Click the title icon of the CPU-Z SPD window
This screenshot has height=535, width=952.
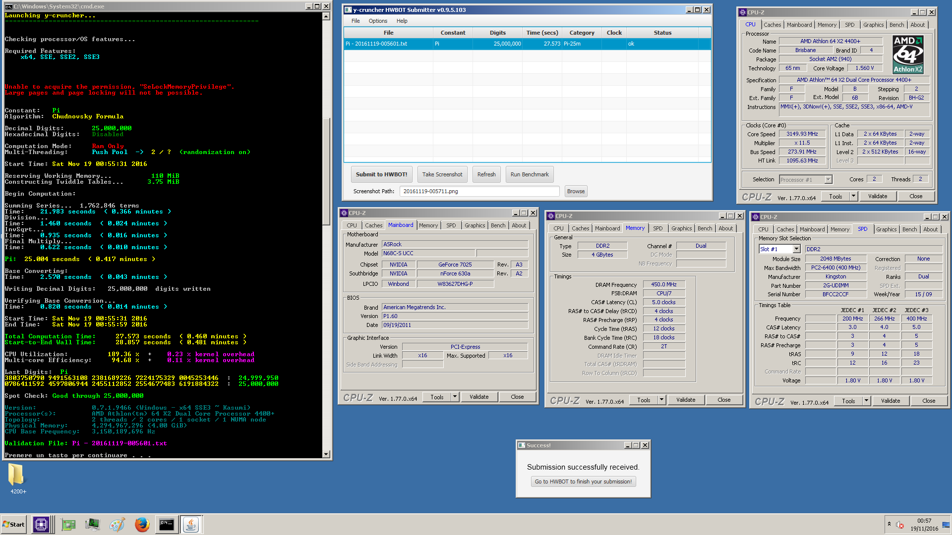tap(756, 217)
